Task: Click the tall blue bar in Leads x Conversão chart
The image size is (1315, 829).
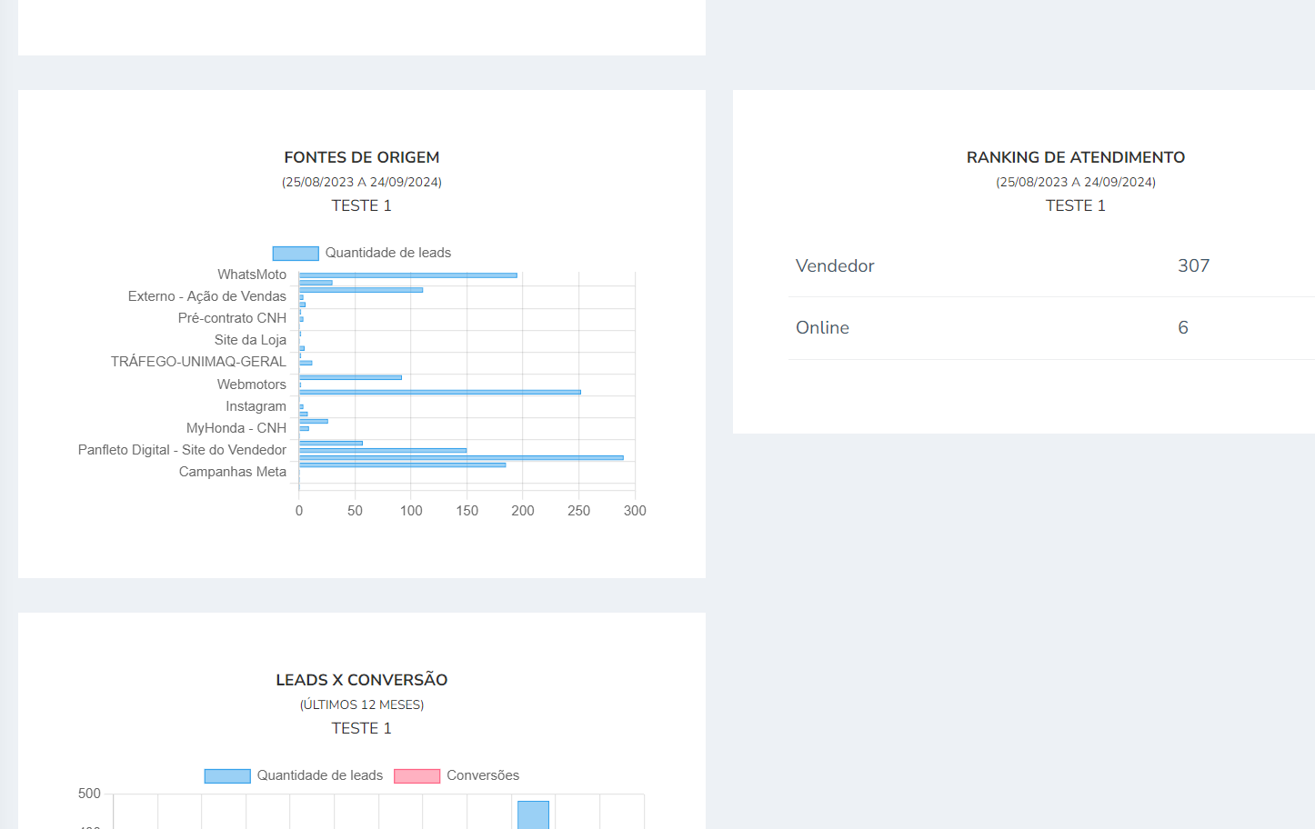Action: [533, 814]
